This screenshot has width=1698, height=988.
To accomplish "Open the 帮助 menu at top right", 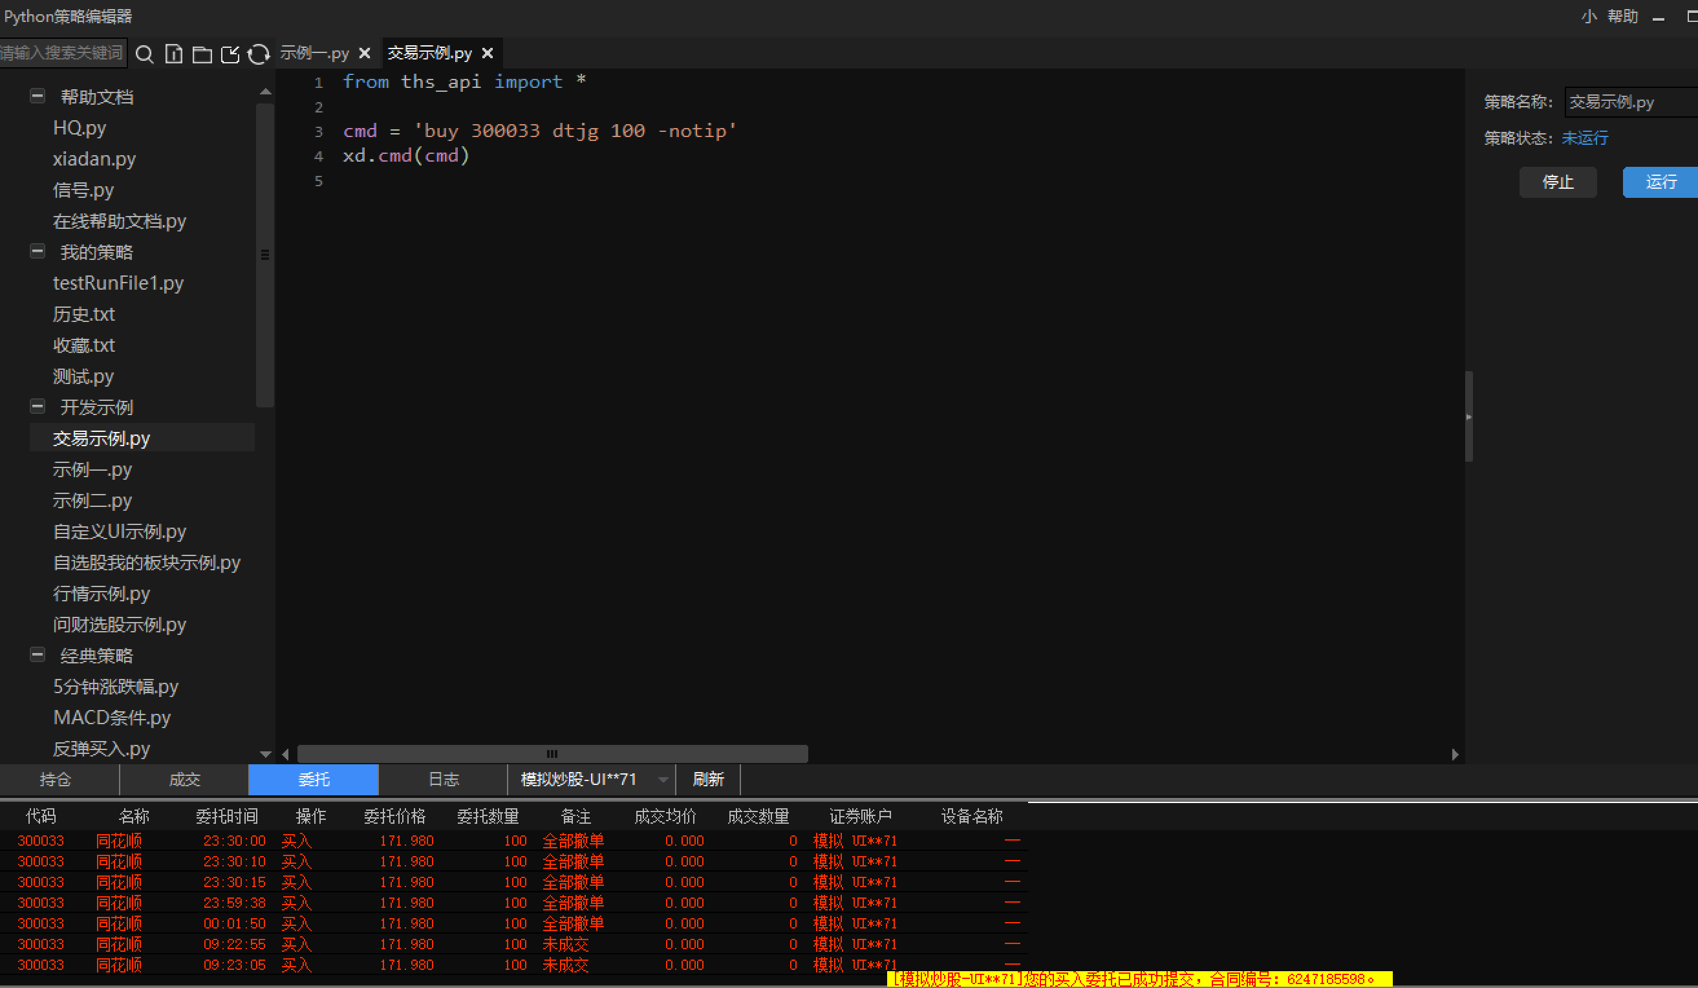I will point(1622,16).
